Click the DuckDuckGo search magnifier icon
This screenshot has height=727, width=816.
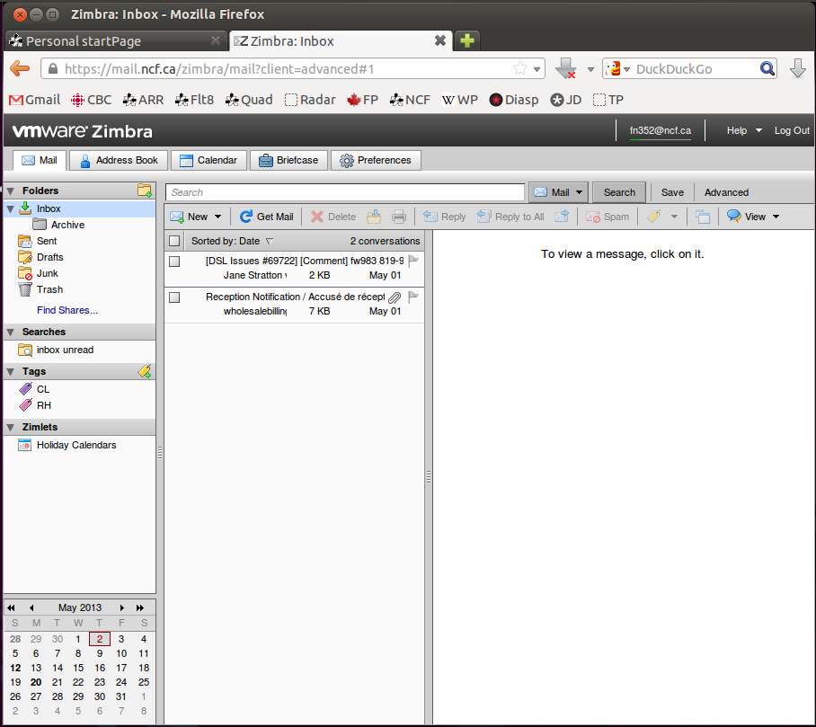point(767,68)
